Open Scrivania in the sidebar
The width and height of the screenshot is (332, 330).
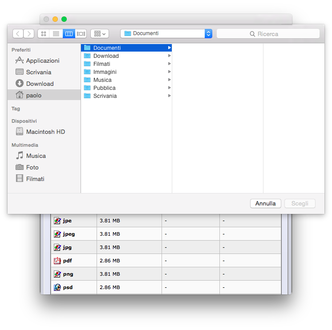[x=44, y=72]
